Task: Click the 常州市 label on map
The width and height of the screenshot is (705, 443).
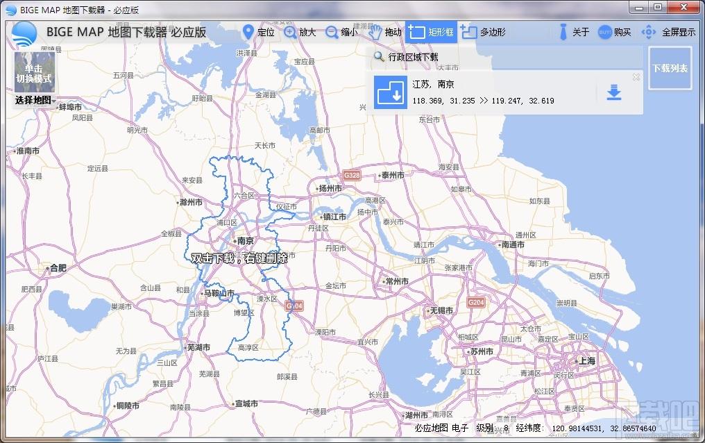Action: click(x=397, y=281)
